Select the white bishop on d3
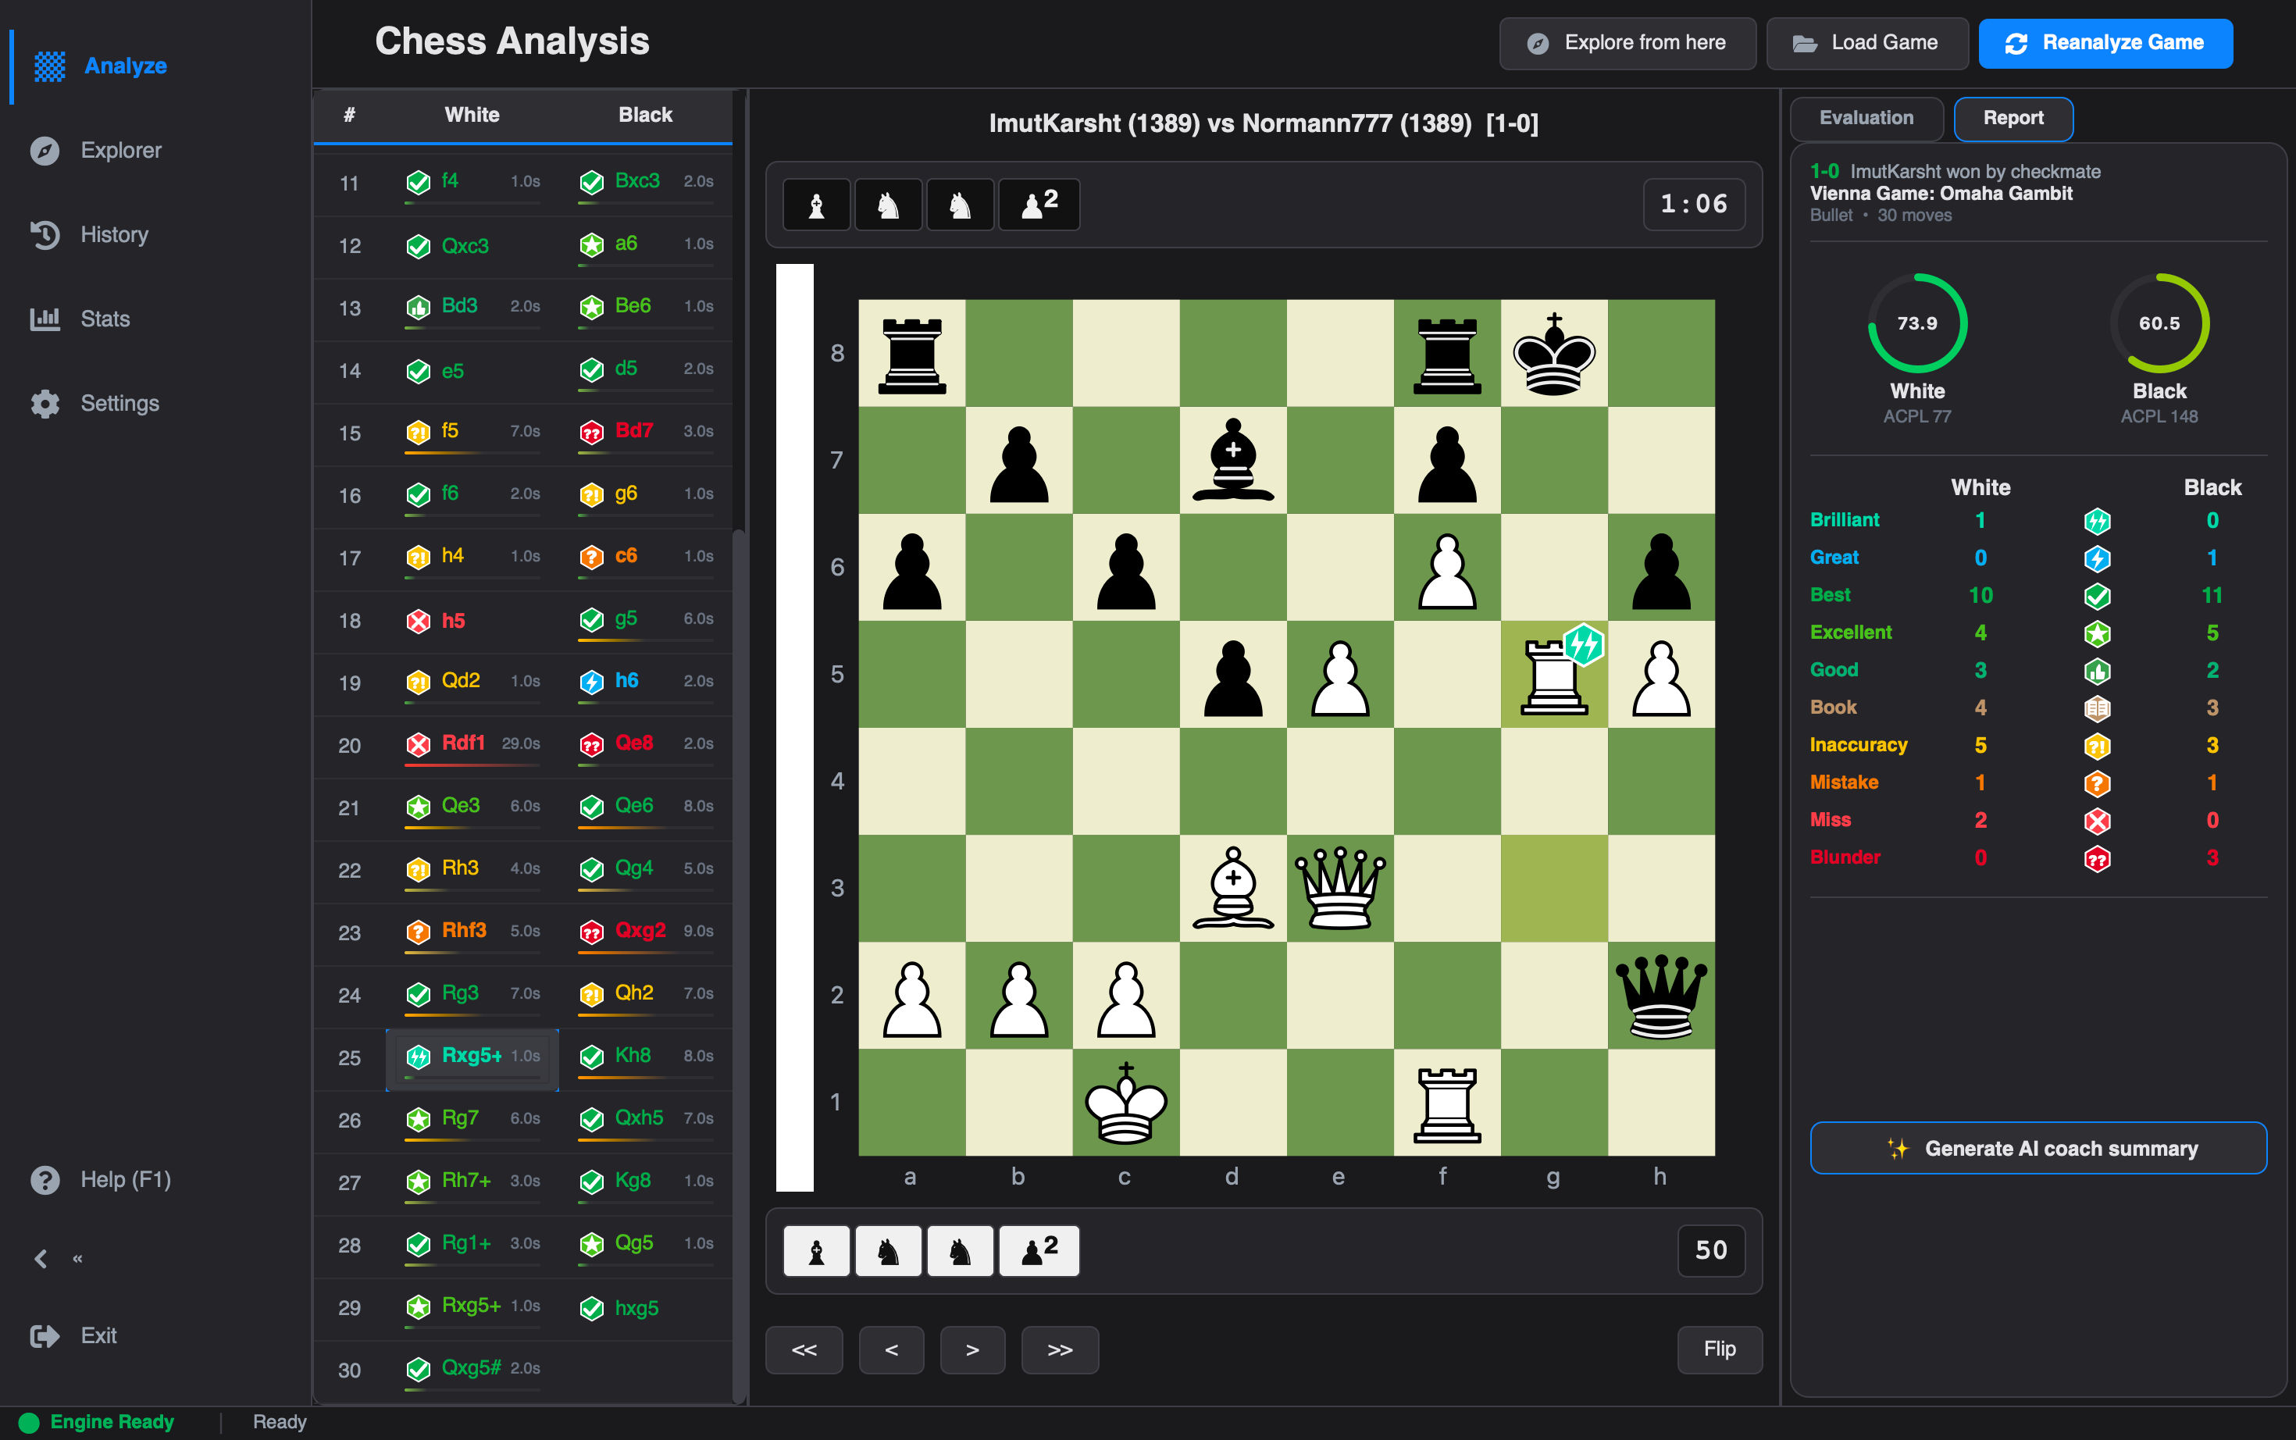Image resolution: width=2296 pixels, height=1440 pixels. (x=1232, y=888)
